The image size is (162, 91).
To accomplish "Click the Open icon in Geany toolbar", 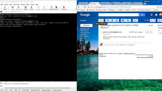I will point(5,8).
